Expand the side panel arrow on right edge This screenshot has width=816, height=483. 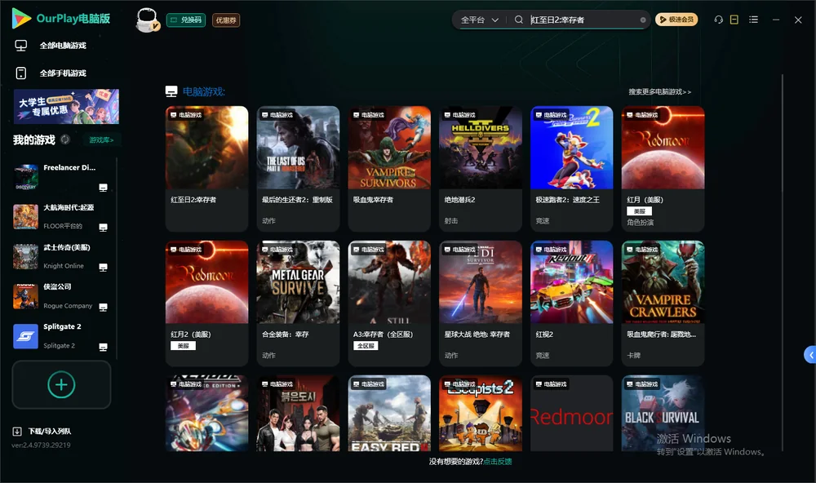[x=810, y=354]
